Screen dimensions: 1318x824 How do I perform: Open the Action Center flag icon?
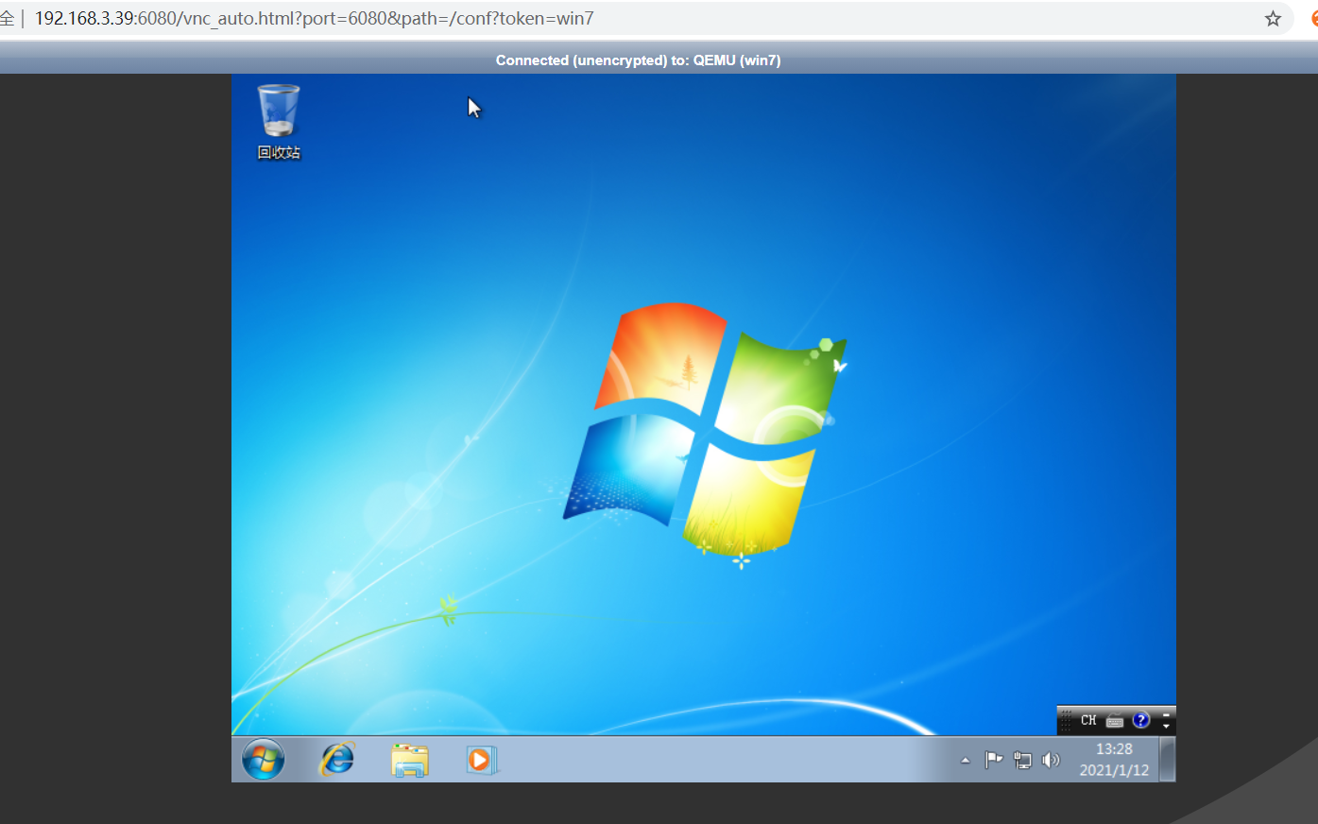coord(993,760)
